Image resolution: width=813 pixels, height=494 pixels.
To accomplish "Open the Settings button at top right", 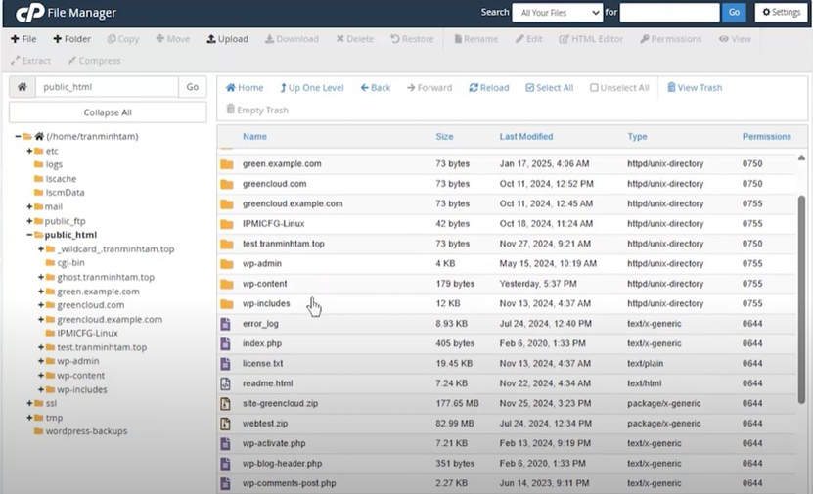I will [x=780, y=13].
